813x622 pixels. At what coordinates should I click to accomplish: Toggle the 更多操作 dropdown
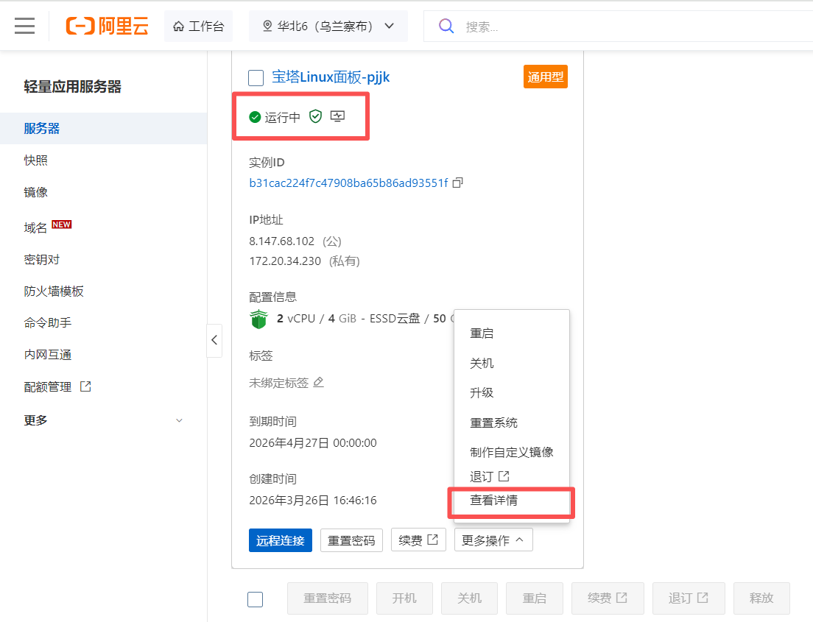click(x=493, y=540)
